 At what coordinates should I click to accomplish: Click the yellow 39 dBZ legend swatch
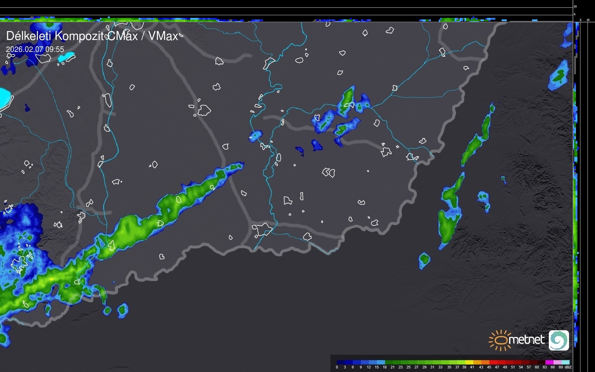469,362
